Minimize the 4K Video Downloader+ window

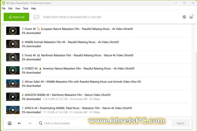(176, 3)
